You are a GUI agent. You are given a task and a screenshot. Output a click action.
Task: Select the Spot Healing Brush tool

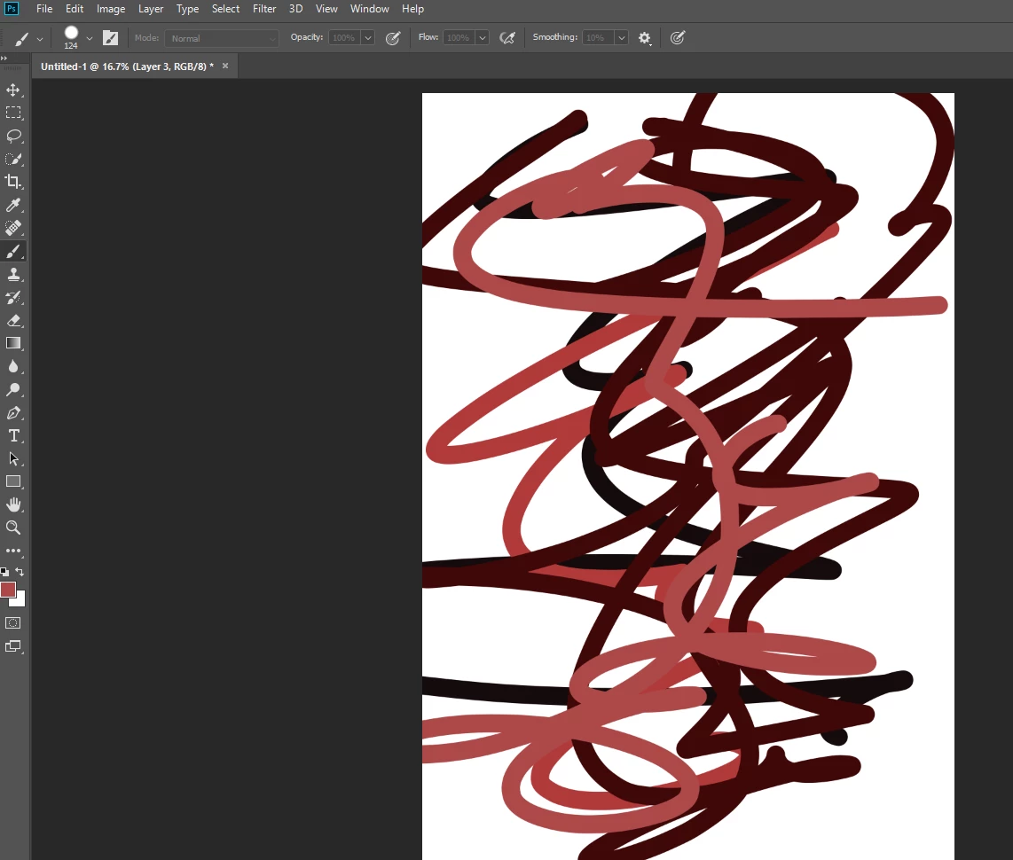[x=13, y=228]
